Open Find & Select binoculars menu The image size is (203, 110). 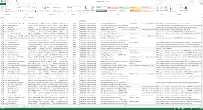[186, 10]
